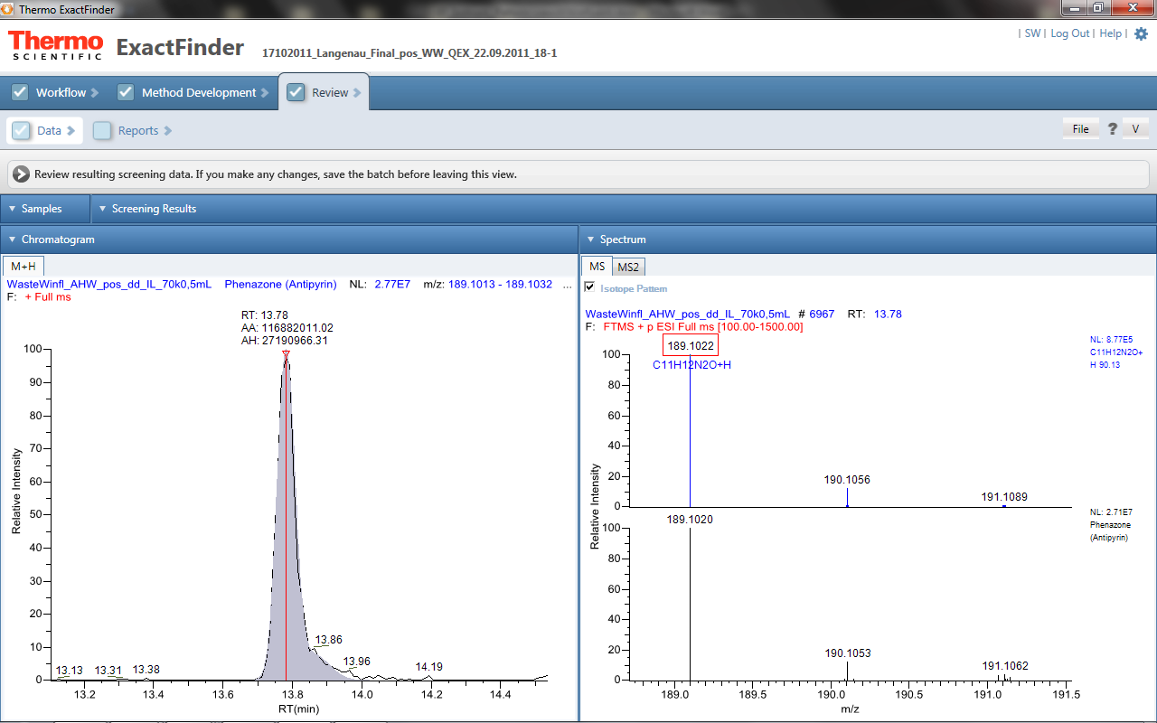Open the Reports view

coord(137,130)
